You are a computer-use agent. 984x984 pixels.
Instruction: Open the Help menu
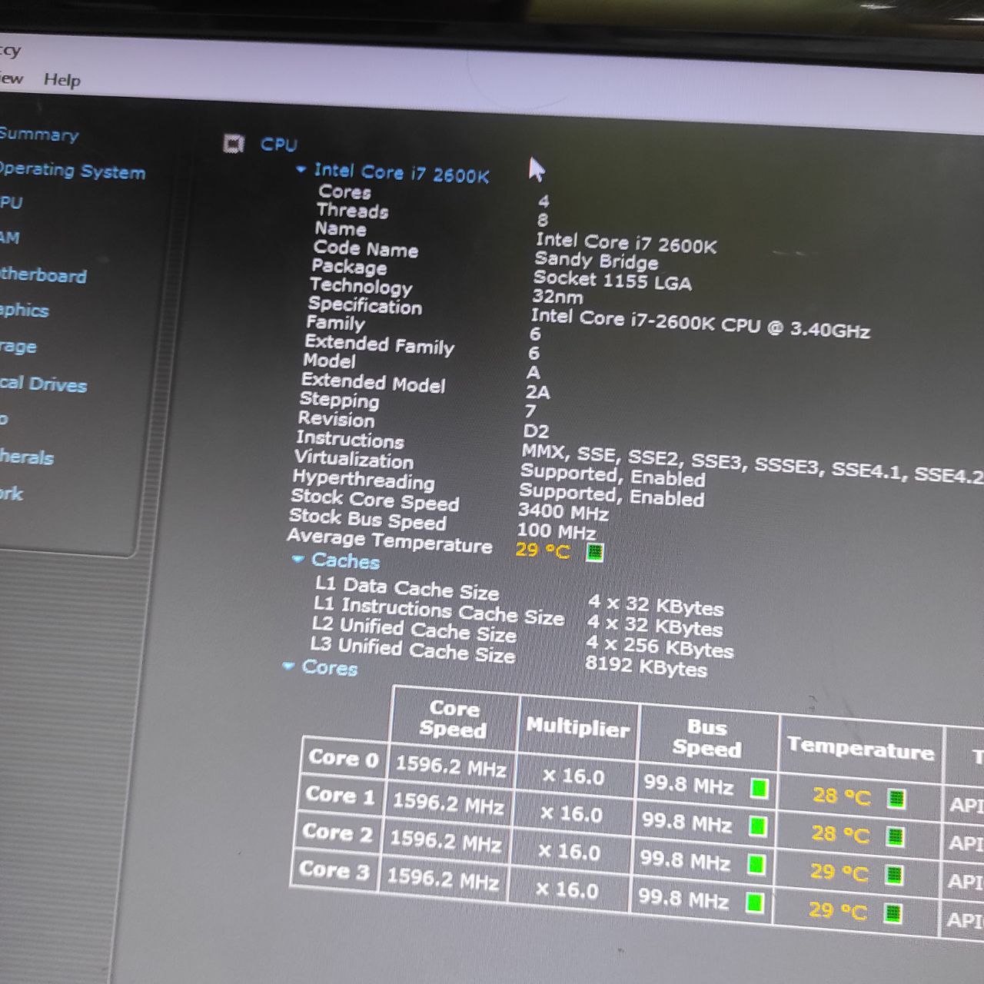click(x=61, y=80)
